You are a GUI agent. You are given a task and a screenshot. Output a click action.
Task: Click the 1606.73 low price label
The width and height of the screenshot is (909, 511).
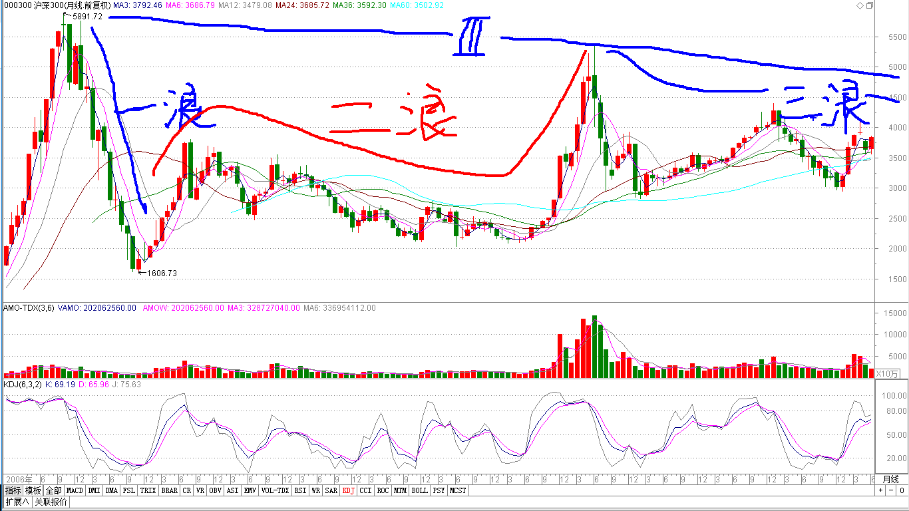click(x=162, y=273)
